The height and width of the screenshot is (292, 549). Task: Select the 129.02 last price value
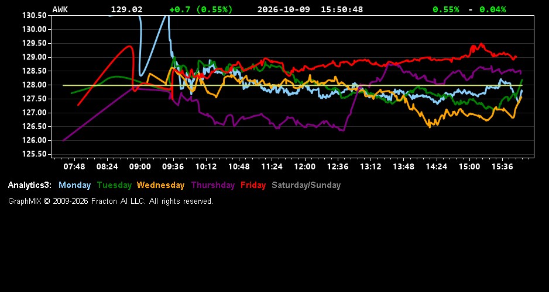point(127,9)
